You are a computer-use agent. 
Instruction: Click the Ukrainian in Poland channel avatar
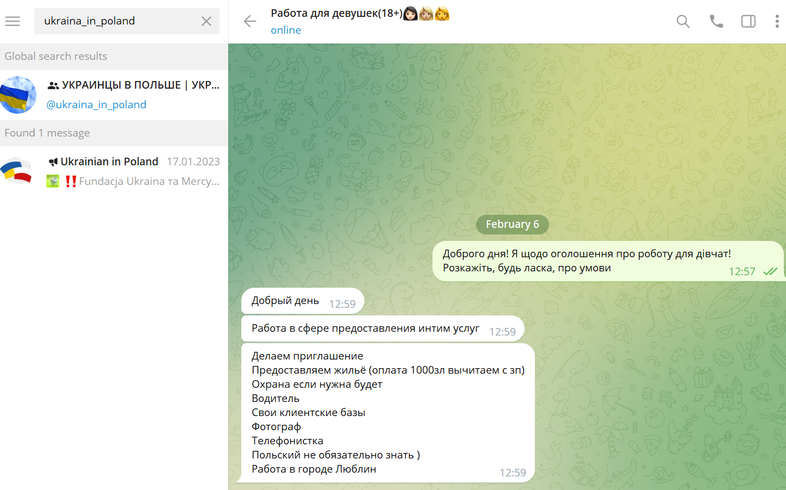(16, 171)
